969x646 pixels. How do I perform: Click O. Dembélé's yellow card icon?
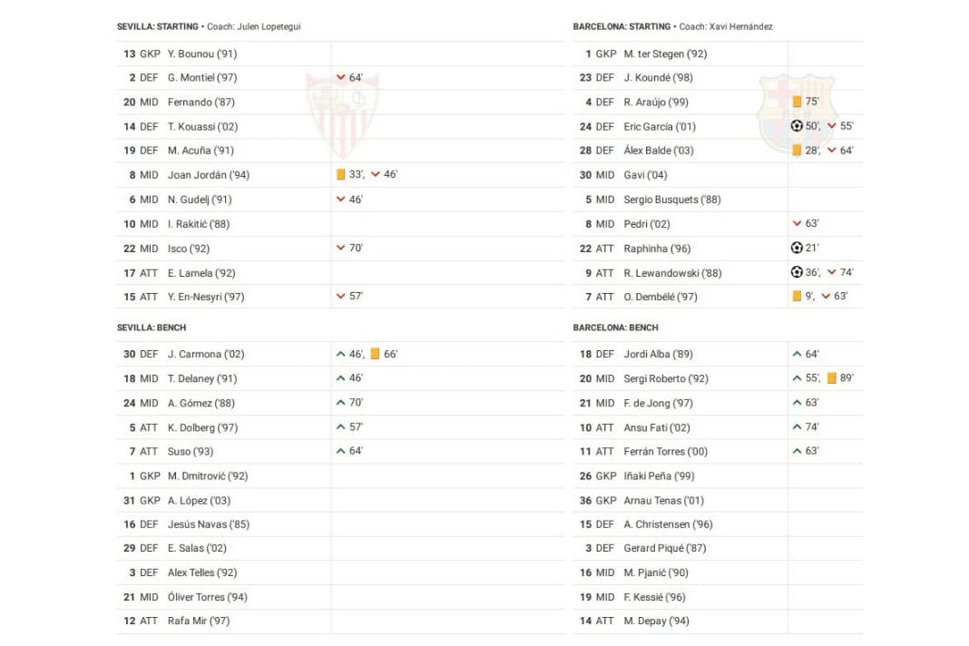click(x=797, y=296)
